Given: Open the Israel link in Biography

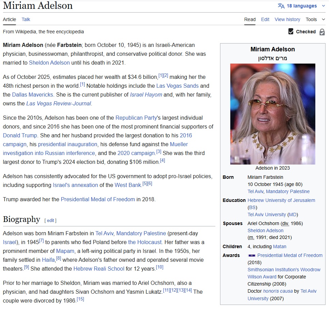Looking at the screenshot, I should tap(10, 242).
